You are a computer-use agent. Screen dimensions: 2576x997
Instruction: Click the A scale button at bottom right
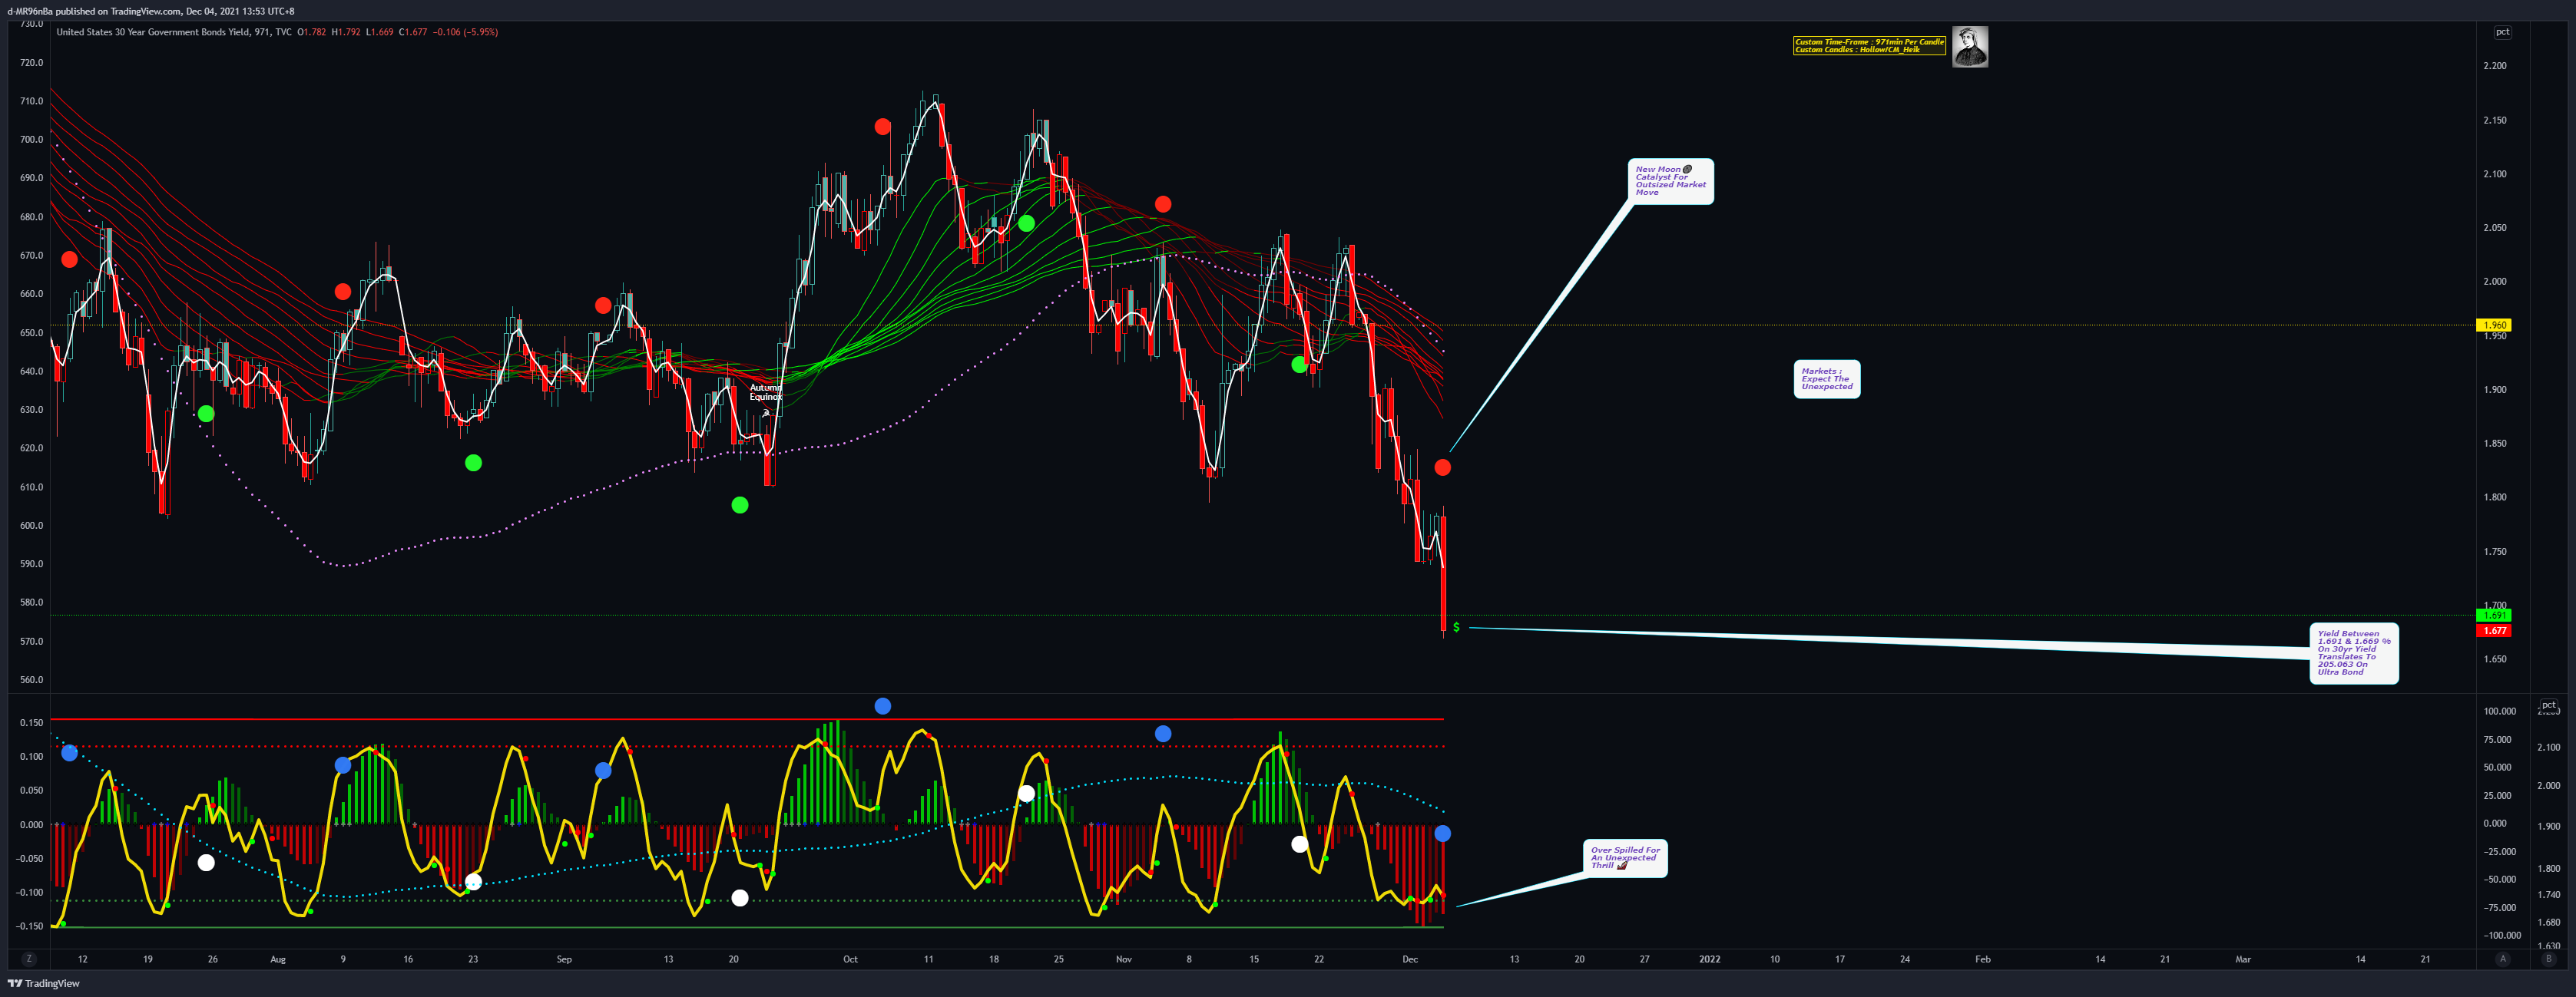[x=2503, y=959]
